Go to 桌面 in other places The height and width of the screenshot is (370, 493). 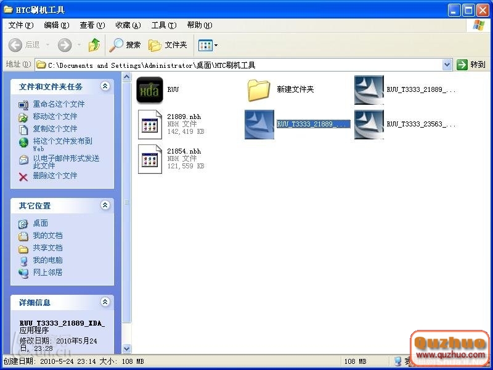(x=41, y=223)
